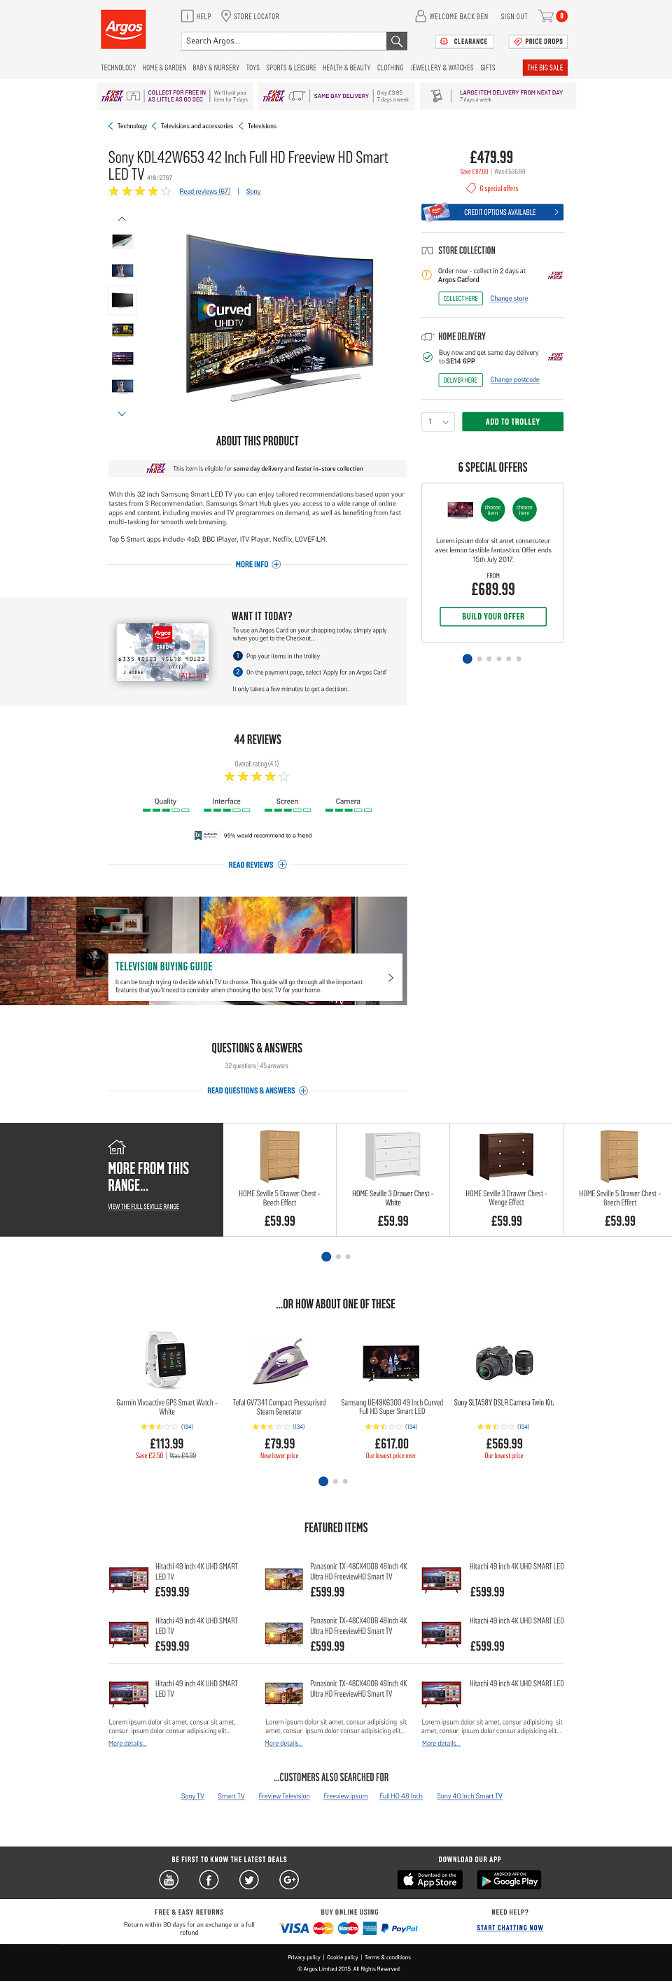Viewport: 672px width, 1981px height.
Task: Click the Sony brand link
Action: [x=253, y=192]
